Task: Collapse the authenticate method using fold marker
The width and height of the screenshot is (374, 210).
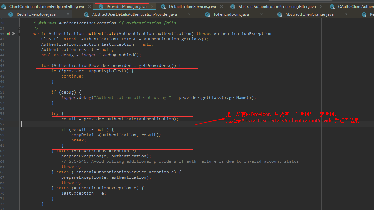Action: coord(20,34)
